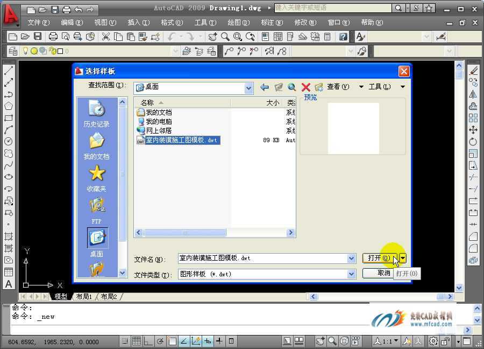484x349 pixels.
Task: Open the layer control dropdown
Action: [175, 51]
